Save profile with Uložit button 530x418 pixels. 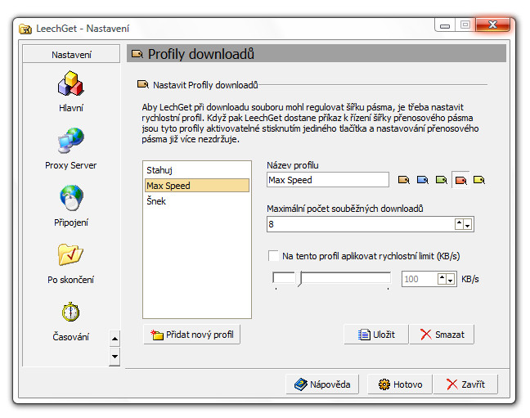(376, 335)
